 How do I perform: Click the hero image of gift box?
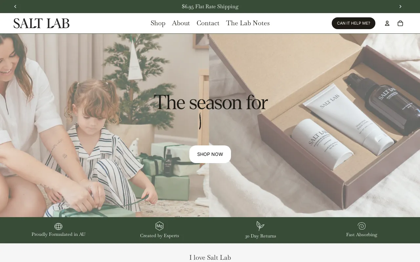coord(315,125)
